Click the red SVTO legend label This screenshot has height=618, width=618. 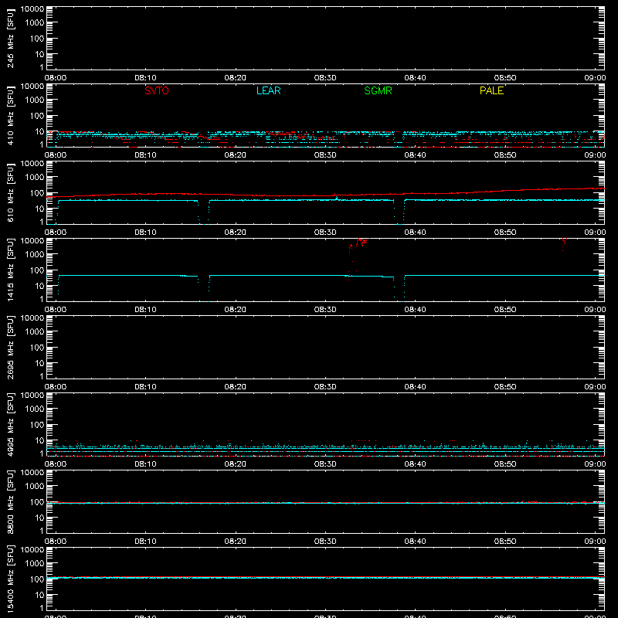[157, 90]
